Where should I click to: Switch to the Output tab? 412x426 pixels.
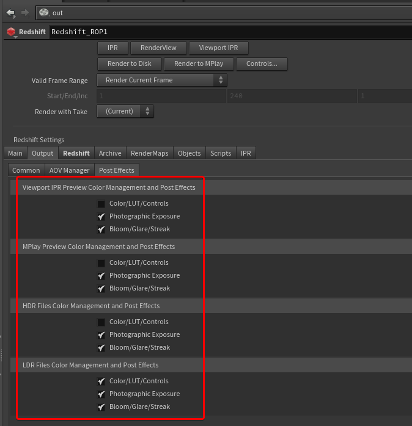click(42, 153)
